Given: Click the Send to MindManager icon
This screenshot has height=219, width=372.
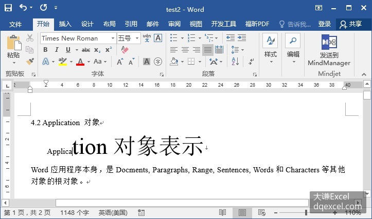Looking at the screenshot, I should pyautogui.click(x=329, y=42).
